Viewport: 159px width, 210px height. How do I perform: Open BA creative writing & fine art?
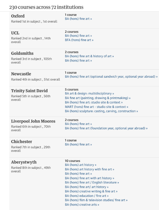91,191
